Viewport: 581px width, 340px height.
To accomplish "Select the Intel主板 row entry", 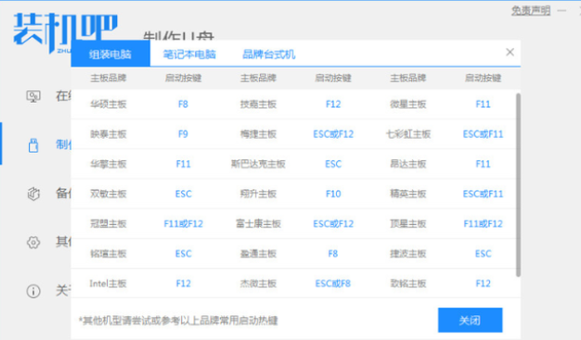I will point(108,283).
